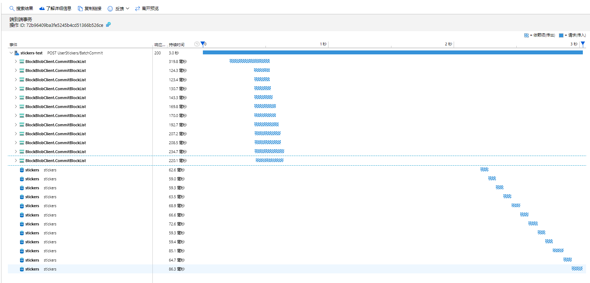Click the 端到端事务 heading

pos(21,19)
